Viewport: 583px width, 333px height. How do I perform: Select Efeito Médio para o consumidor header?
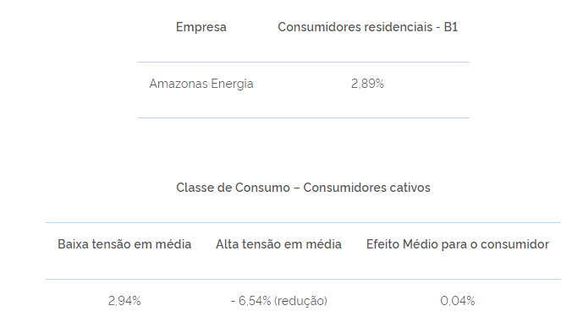458,244
